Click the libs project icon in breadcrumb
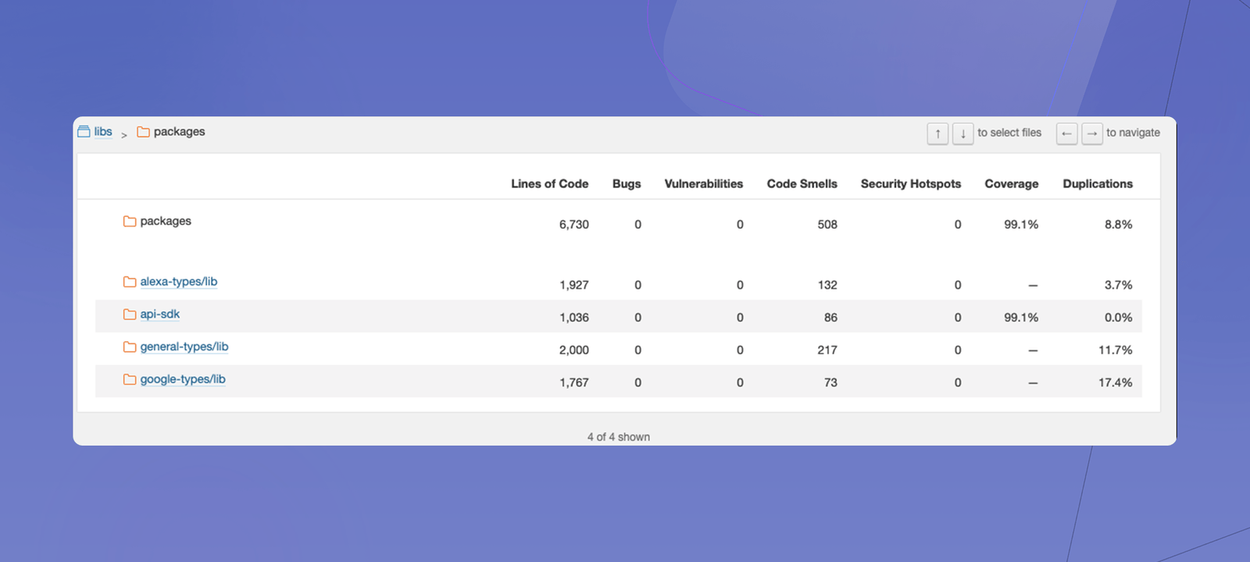 tap(84, 131)
